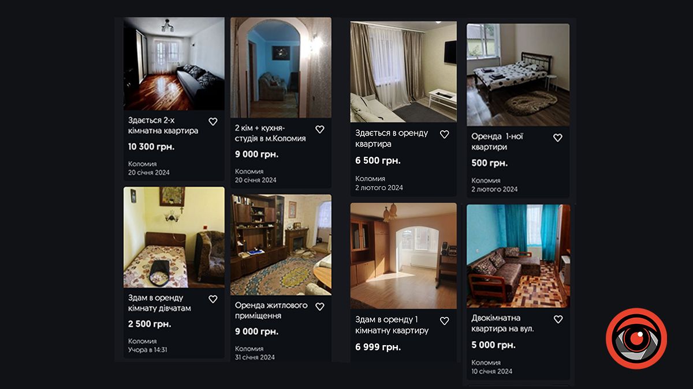This screenshot has height=389, width=693.
Task: Open photo of bed with polka-dot bedding
Action: pyautogui.click(x=518, y=74)
